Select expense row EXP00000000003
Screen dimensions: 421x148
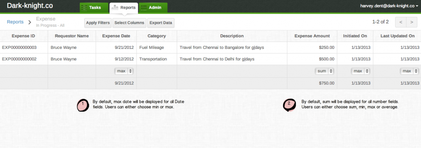(x=210, y=48)
